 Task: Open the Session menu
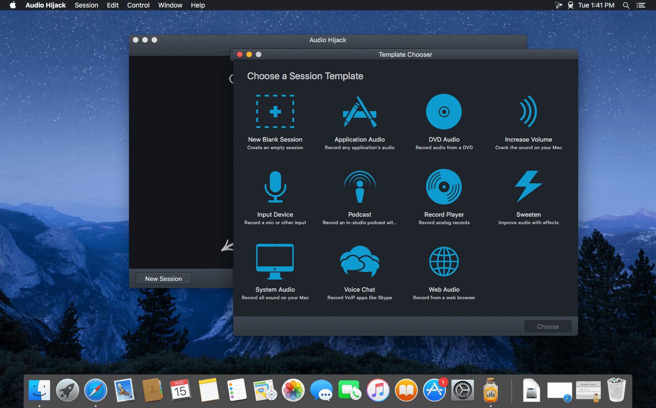[86, 5]
